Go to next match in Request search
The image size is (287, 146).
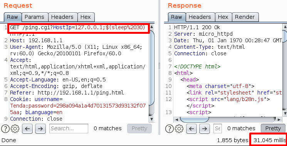(x=40, y=129)
